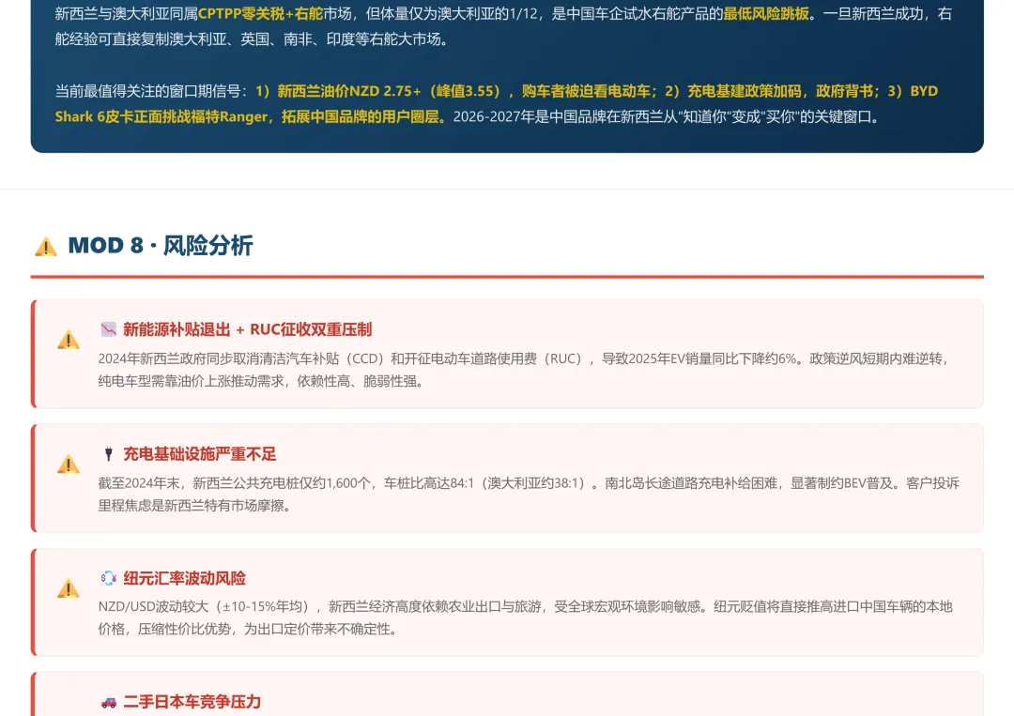Click the highlighted text Shark 6皮卡正面挑战福特Ranger

coord(161,117)
